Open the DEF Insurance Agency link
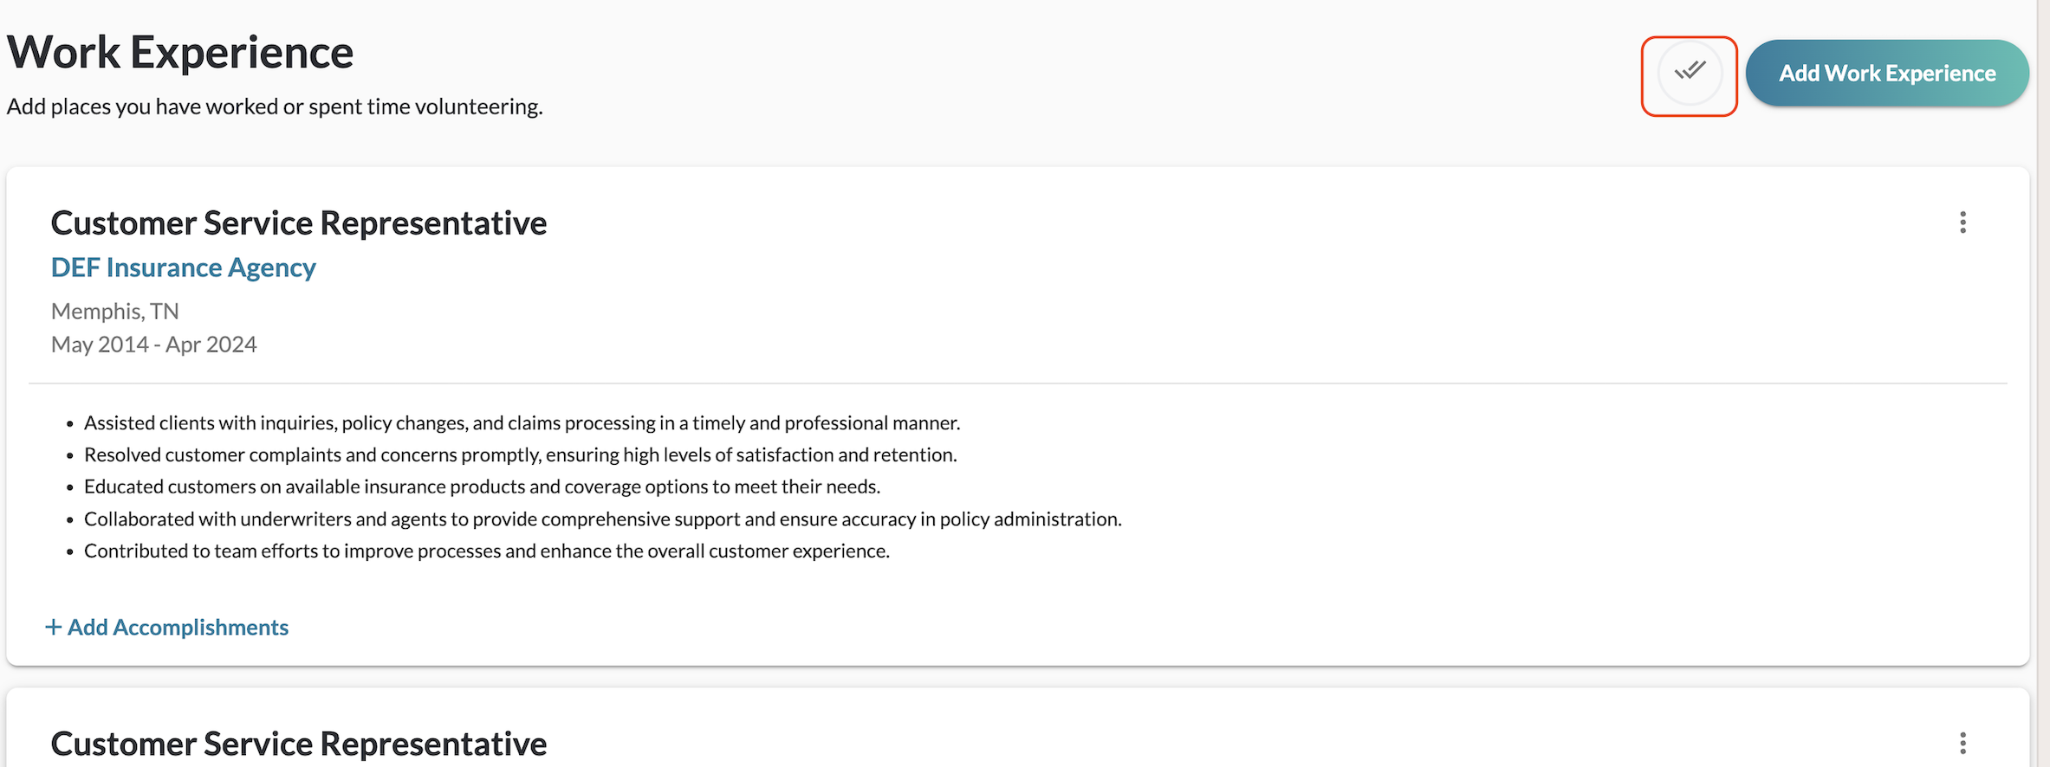 tap(183, 267)
